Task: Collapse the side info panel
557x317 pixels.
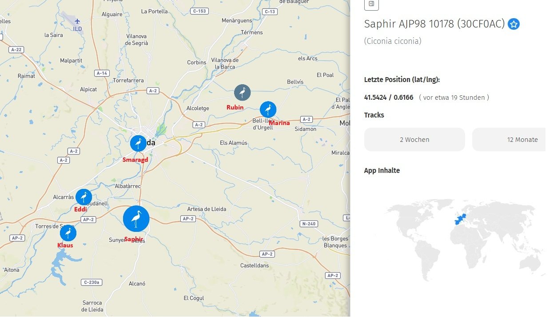Action: pos(371,4)
